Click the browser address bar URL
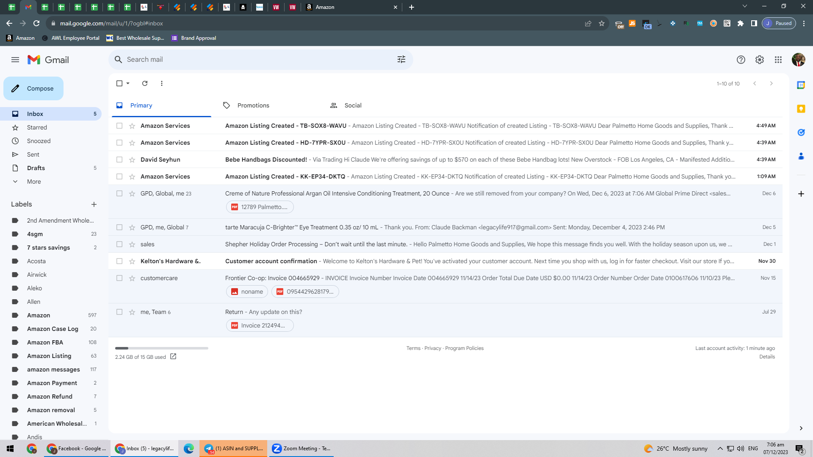Viewport: 813px width, 457px height. 111,23
